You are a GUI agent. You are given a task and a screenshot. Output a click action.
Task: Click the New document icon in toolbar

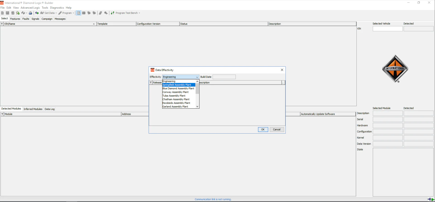tap(2, 13)
